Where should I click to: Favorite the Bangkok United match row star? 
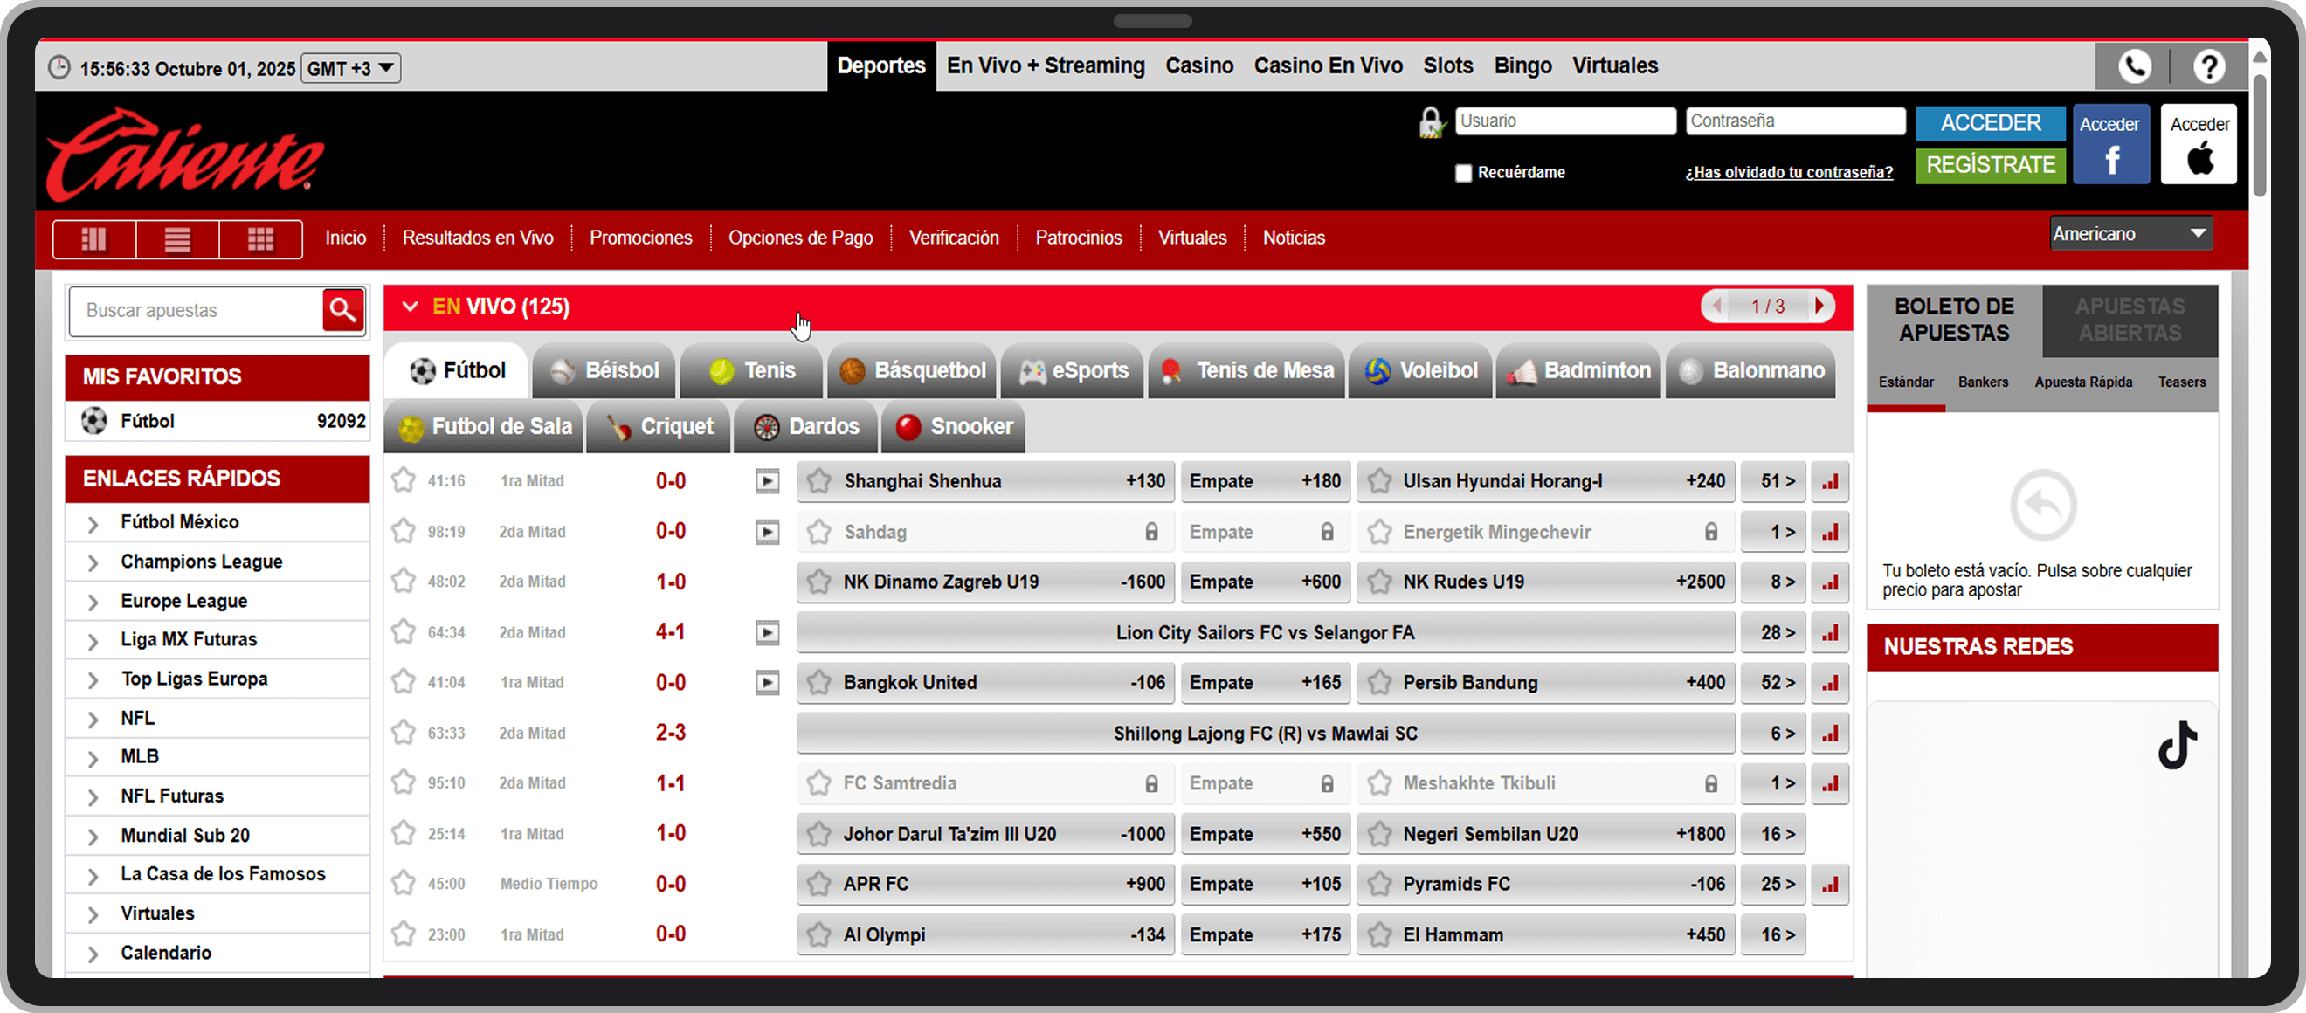pos(404,682)
